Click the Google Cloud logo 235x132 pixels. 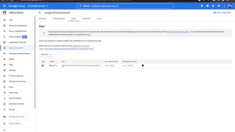(x=17, y=6)
